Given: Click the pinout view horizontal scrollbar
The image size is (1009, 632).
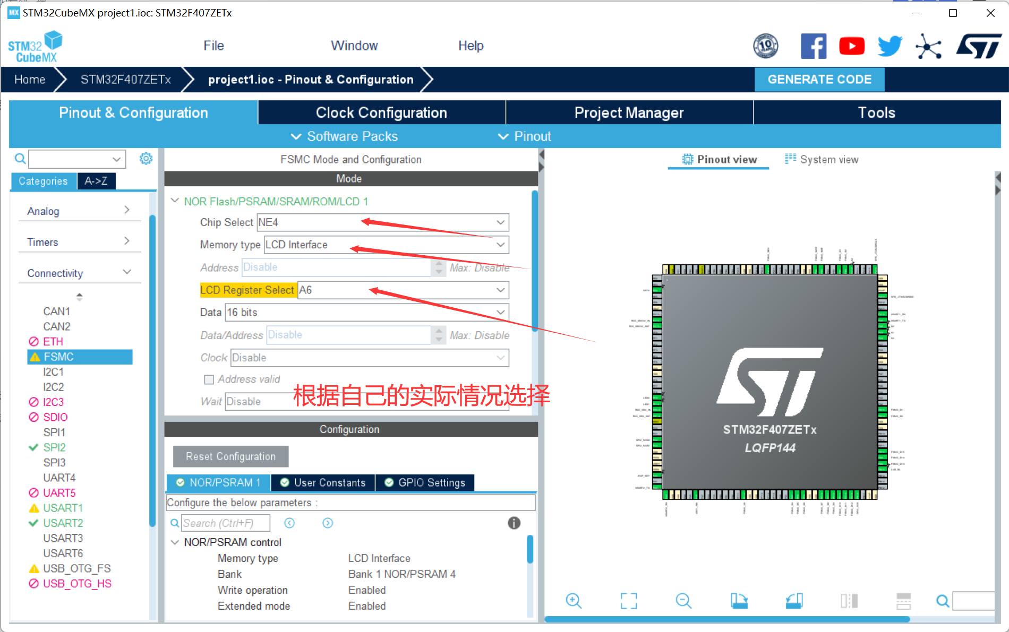Looking at the screenshot, I should pyautogui.click(x=728, y=619).
